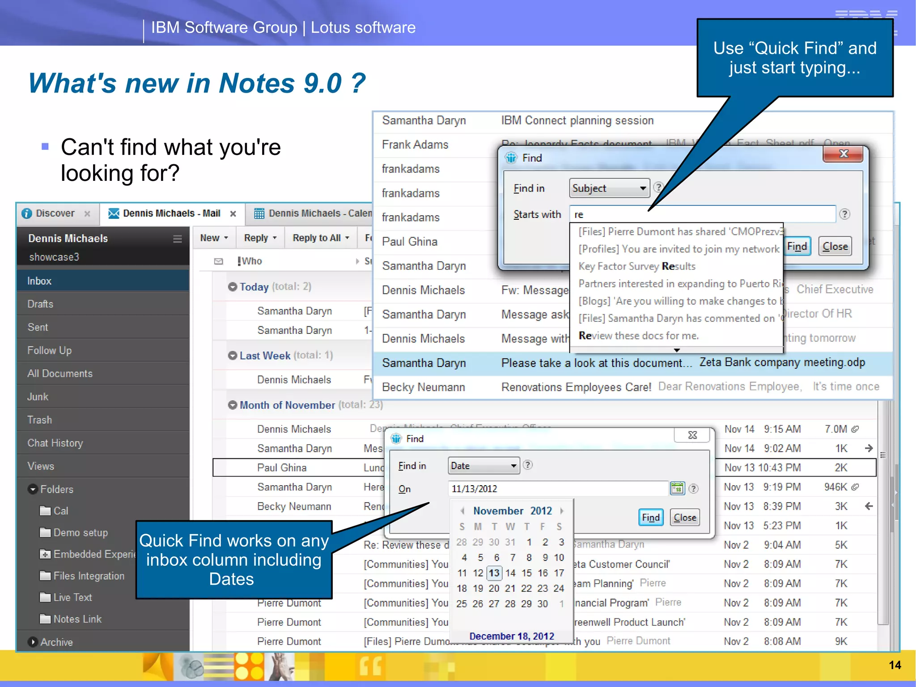Close the Subject Find dialog with X
Viewport: 916px width, 687px height.
point(843,154)
